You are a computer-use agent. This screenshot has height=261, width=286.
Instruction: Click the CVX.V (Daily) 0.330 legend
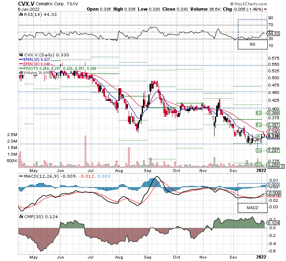(47, 55)
